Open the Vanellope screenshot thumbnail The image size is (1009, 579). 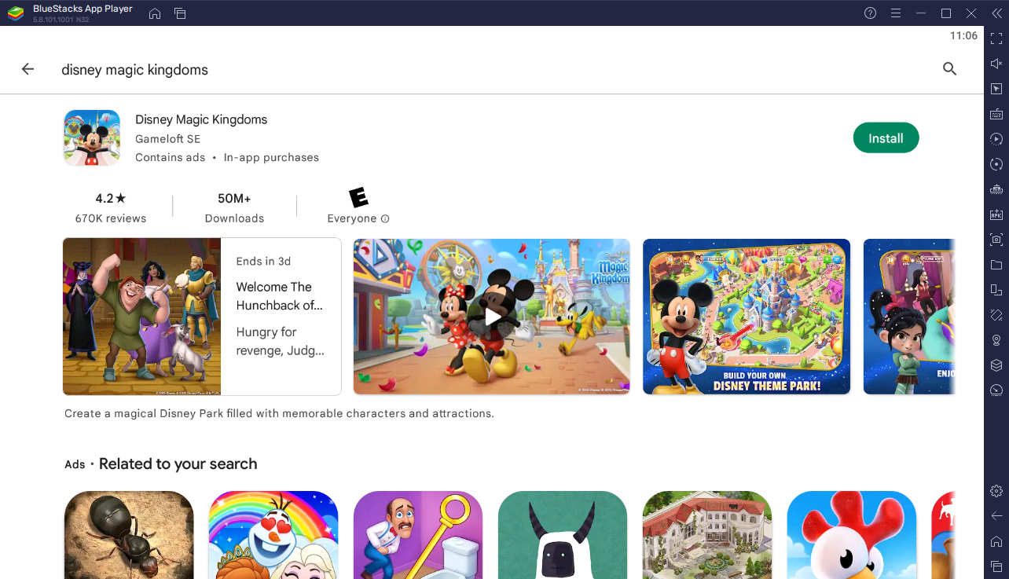909,317
